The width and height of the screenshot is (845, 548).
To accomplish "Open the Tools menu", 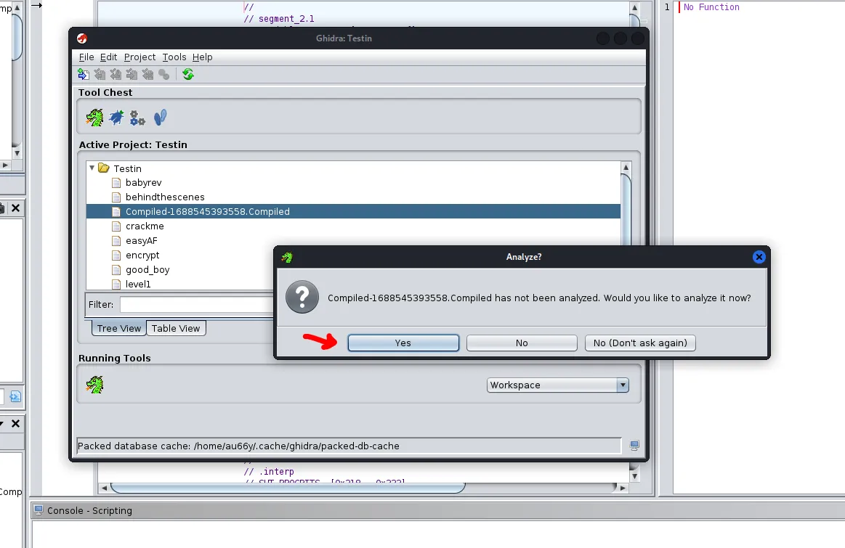I will click(174, 57).
